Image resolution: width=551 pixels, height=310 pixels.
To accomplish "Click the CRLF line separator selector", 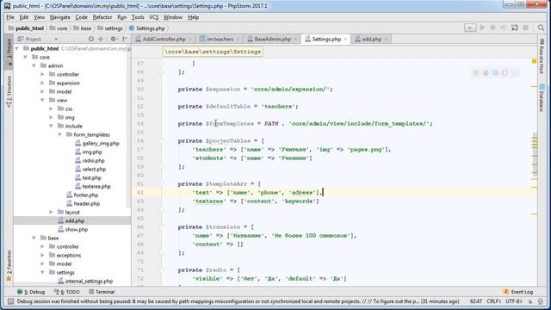I will pos(493,301).
